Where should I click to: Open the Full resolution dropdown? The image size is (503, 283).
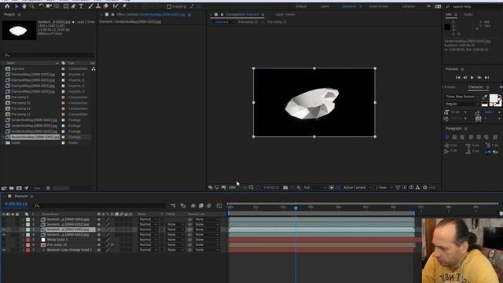(x=314, y=187)
